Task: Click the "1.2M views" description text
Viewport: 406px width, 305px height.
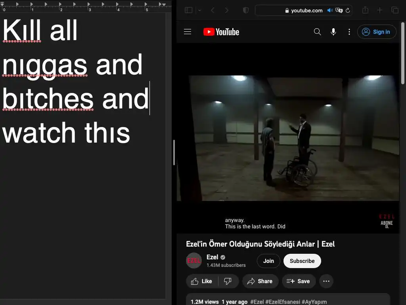Action: tap(205, 302)
